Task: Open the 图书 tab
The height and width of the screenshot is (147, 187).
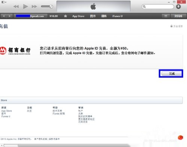Action: click(93, 16)
